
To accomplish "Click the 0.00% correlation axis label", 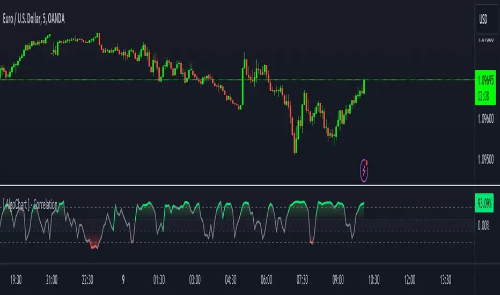I will pyautogui.click(x=483, y=226).
